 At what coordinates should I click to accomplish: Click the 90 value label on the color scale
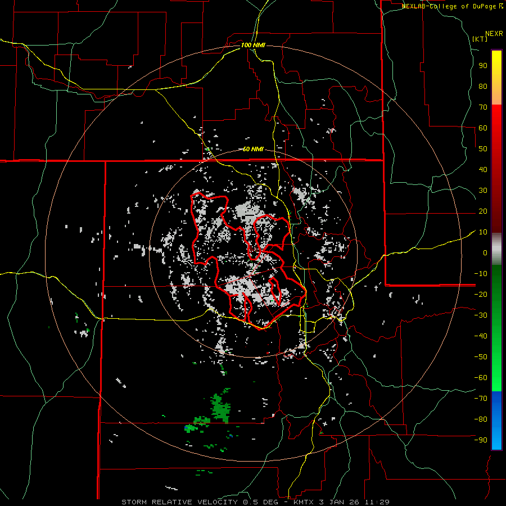482,65
